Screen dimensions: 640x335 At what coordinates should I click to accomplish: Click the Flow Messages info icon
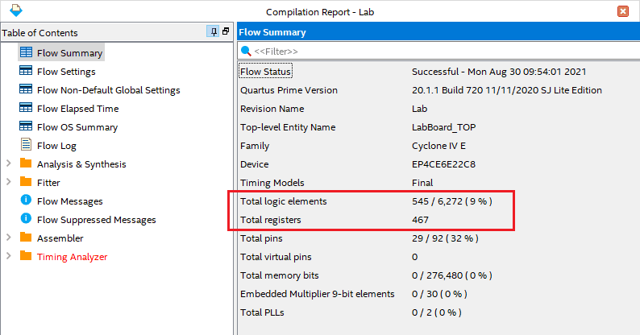pyautogui.click(x=26, y=201)
